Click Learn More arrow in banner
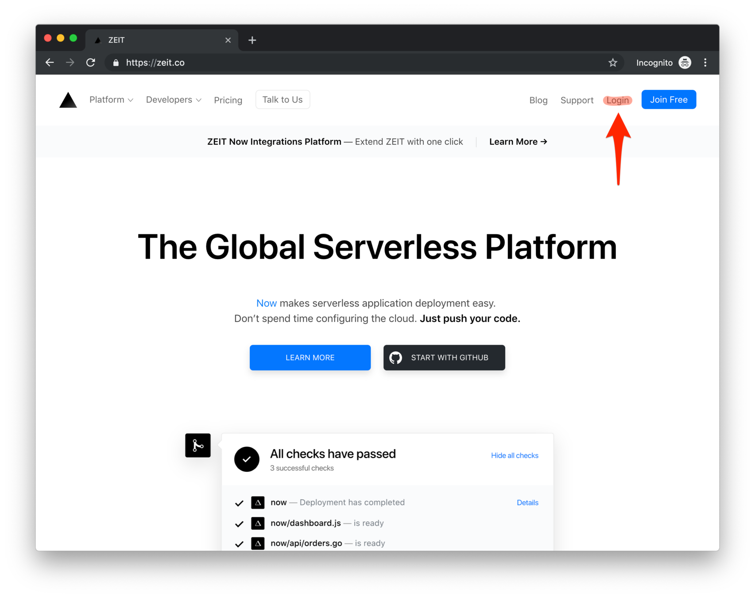The width and height of the screenshot is (755, 598). tap(518, 142)
